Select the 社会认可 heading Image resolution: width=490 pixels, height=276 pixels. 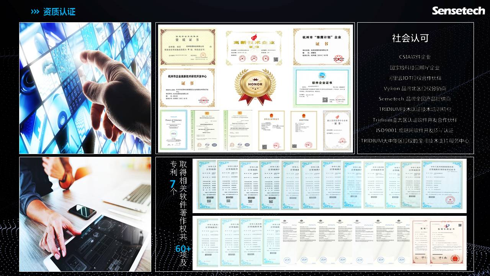pyautogui.click(x=415, y=38)
